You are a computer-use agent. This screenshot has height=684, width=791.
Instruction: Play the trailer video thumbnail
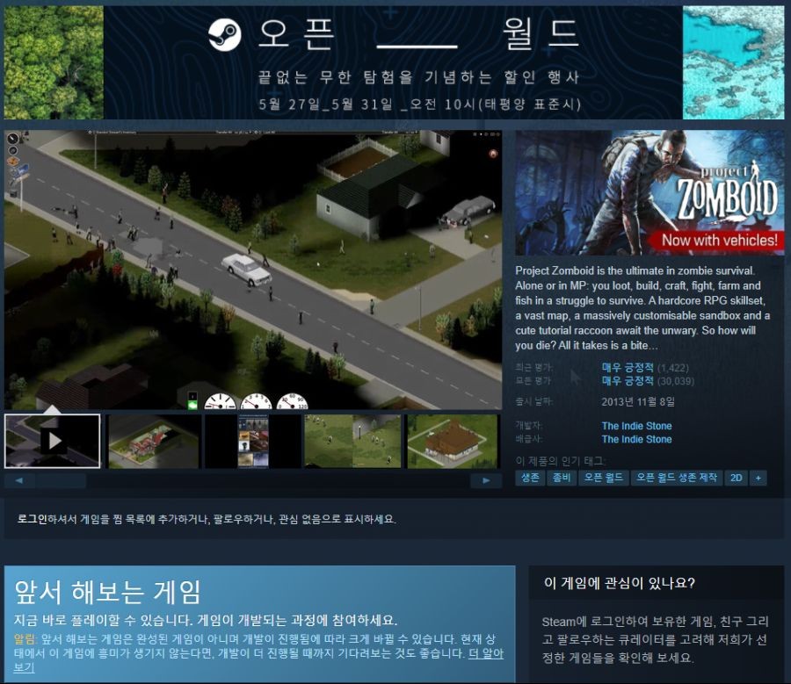click(x=53, y=441)
